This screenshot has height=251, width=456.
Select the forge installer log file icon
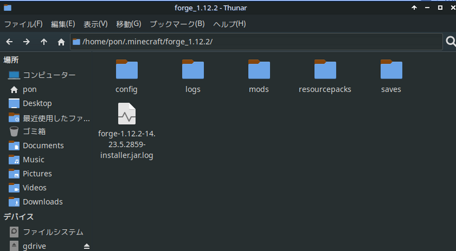(x=127, y=114)
